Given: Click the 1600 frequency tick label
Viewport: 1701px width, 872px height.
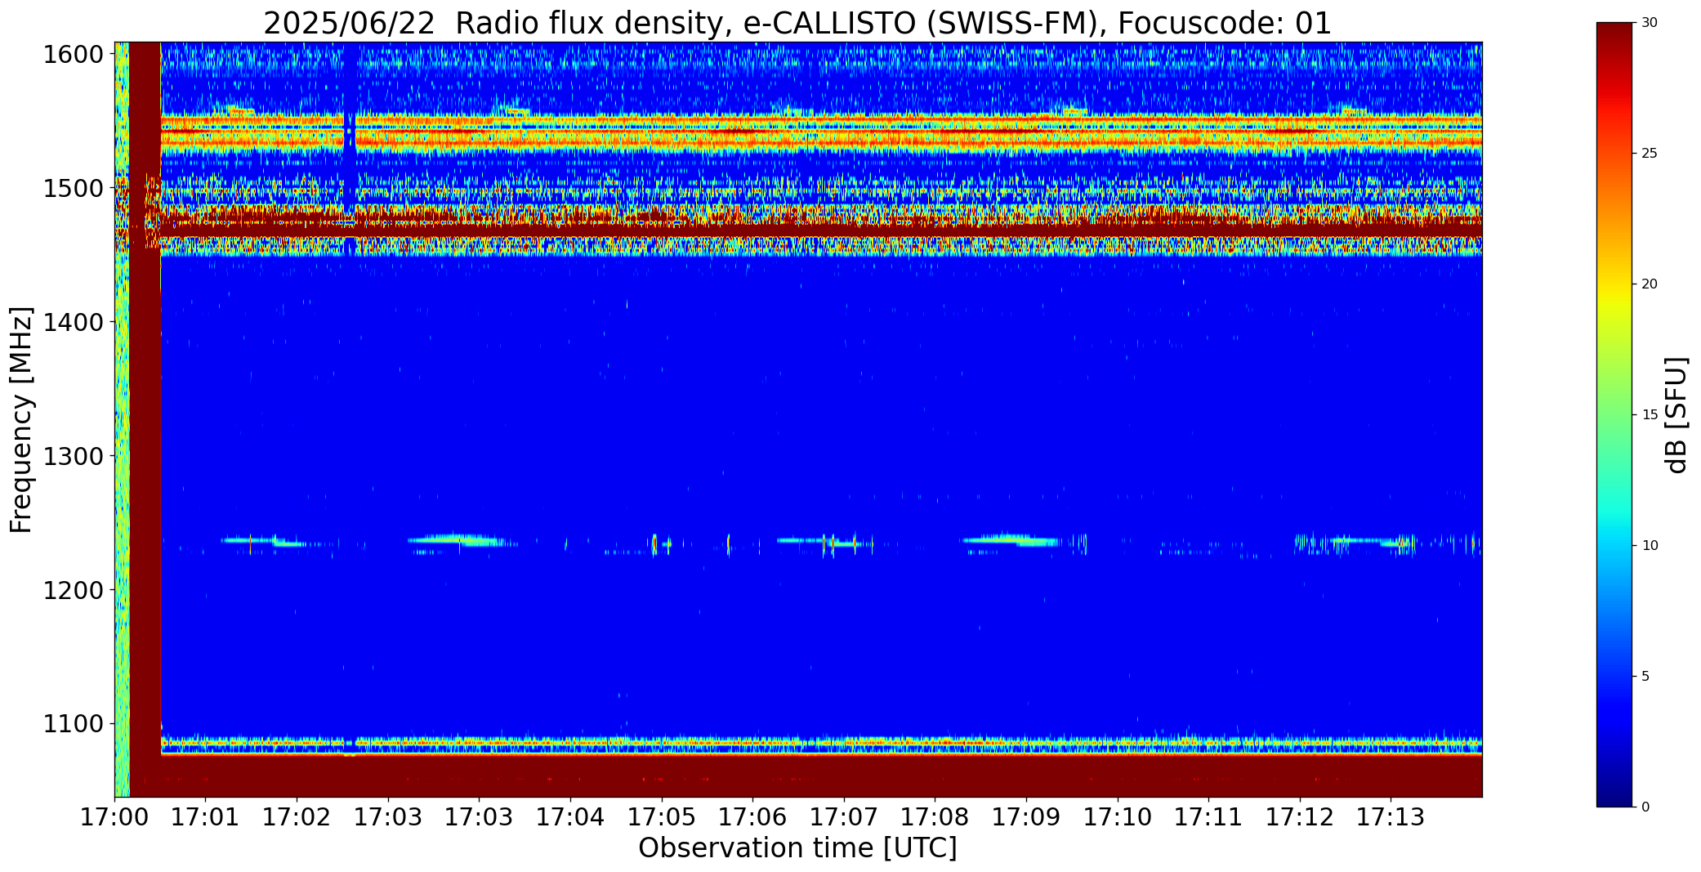Looking at the screenshot, I should point(74,55).
